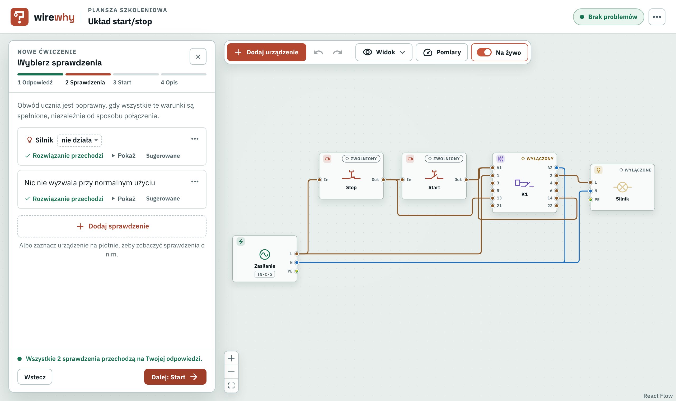Image resolution: width=676 pixels, height=401 pixels.
Task: Click the Stop pushbutton symbol
Action: 351,175
